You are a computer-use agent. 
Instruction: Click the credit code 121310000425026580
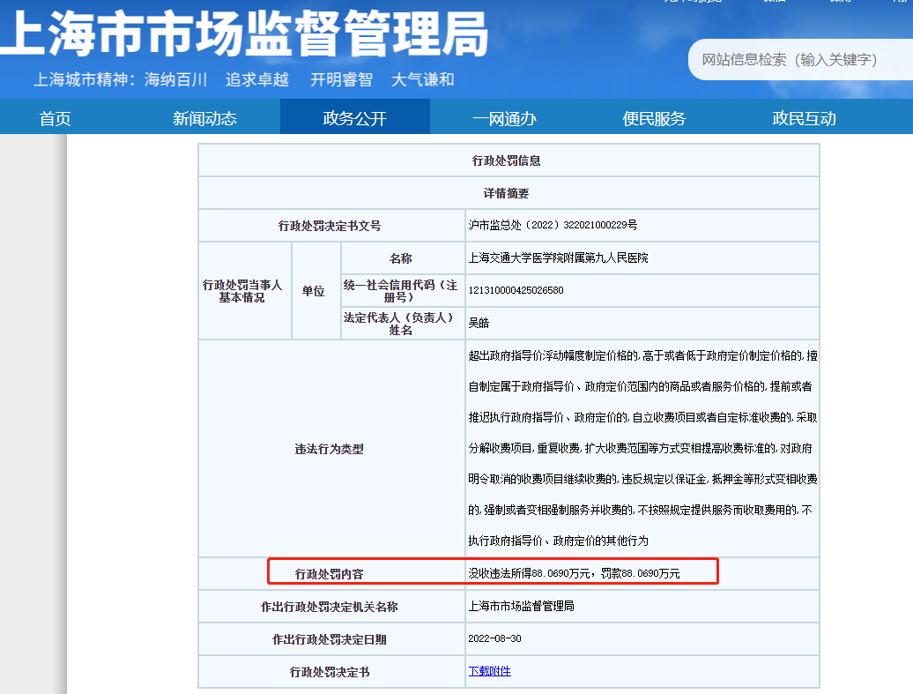tap(516, 290)
